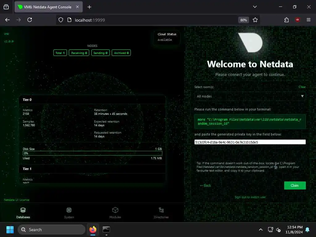Open the Firefox View recent browsing icon

(x=6, y=7)
